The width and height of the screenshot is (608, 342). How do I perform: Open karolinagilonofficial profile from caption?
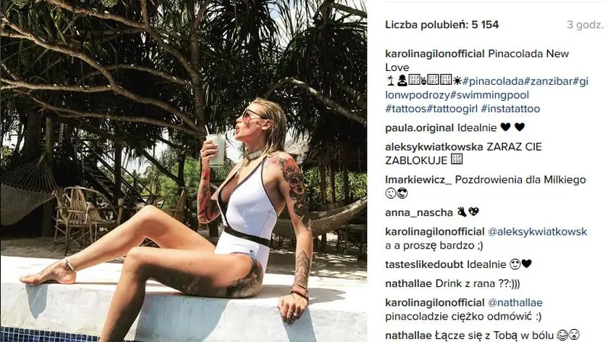[435, 54]
